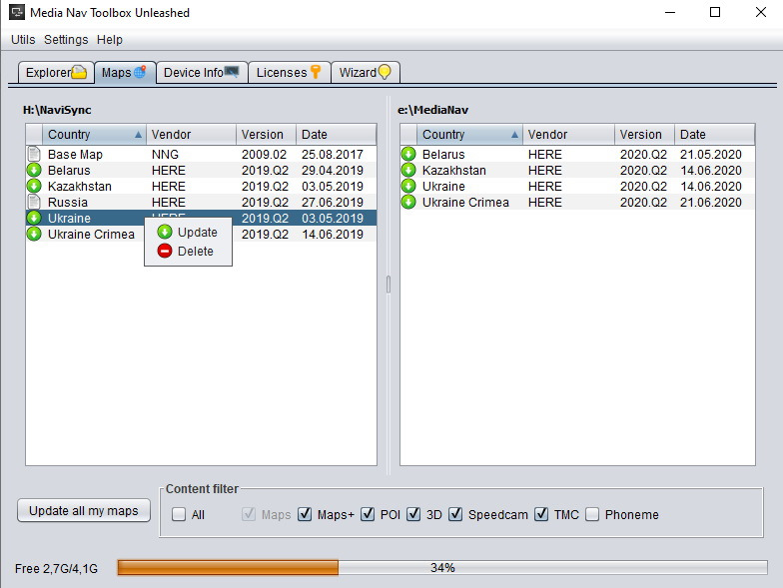Viewport: 783px width, 588px height.
Task: Click Update all my maps button
Action: click(x=84, y=511)
